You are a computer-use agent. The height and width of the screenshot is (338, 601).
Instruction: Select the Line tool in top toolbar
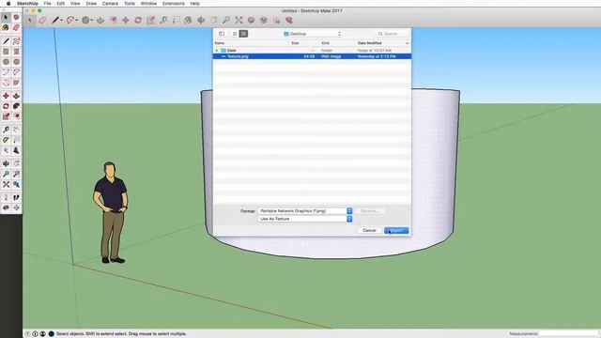pyautogui.click(x=55, y=20)
